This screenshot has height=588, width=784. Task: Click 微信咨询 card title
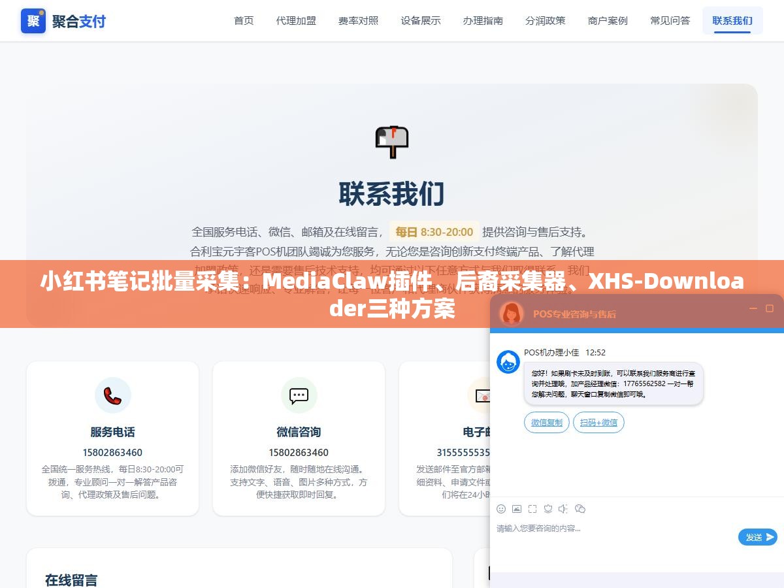[x=299, y=432]
